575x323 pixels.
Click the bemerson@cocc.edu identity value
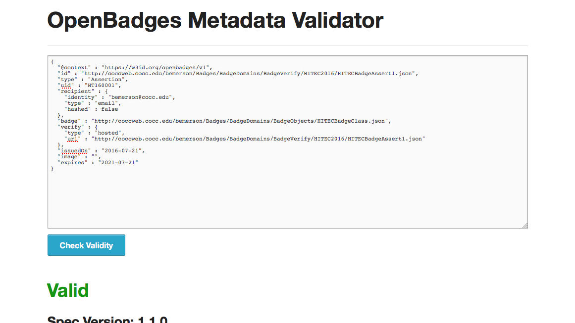click(x=141, y=97)
